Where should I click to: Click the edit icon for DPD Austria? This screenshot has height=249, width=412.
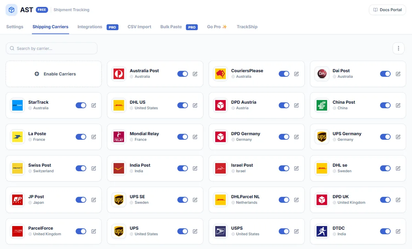point(296,105)
